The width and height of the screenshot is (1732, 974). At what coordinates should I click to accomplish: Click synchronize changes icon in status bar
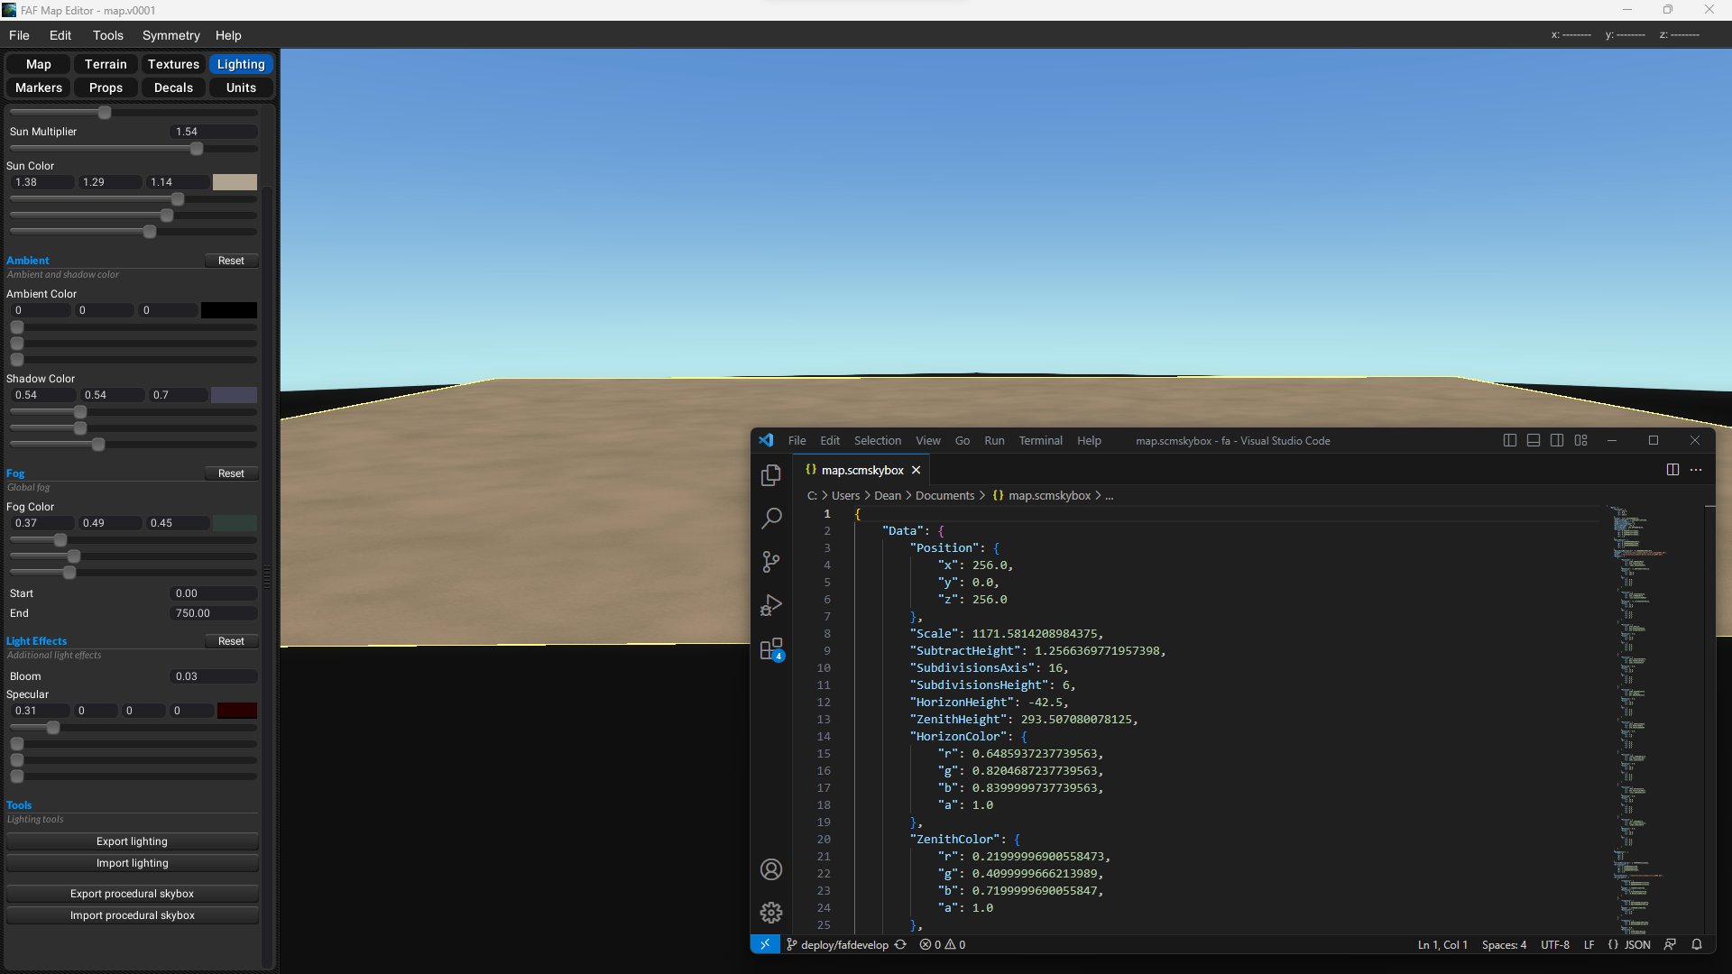pos(900,944)
